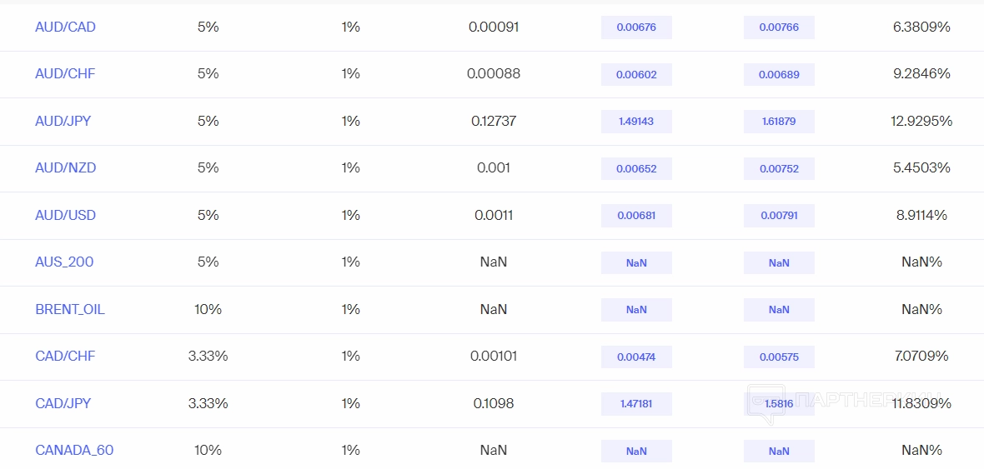Image resolution: width=984 pixels, height=469 pixels.
Task: View the AUS_200 index link
Action: point(64,262)
